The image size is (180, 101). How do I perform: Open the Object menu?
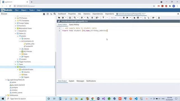click(24, 10)
